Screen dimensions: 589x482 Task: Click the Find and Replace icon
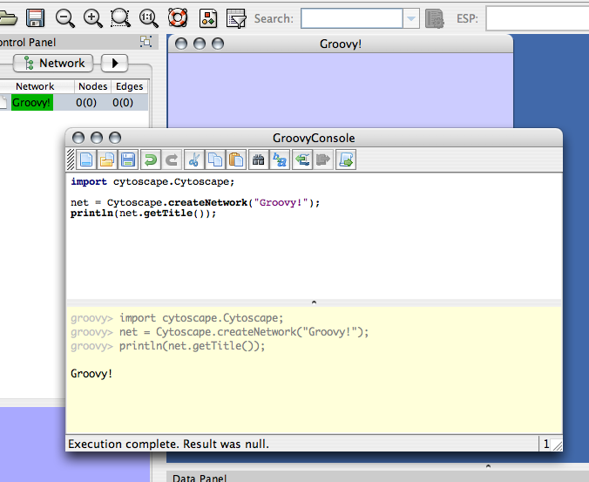[280, 160]
